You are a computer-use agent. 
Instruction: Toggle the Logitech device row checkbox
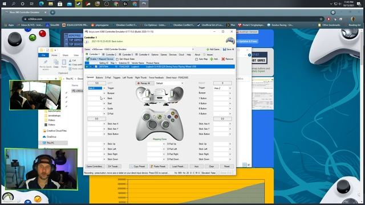pos(96,67)
